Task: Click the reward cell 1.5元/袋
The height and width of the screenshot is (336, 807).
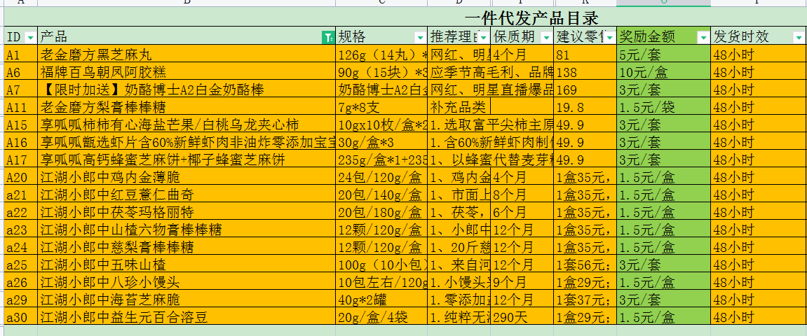Action: [663, 107]
